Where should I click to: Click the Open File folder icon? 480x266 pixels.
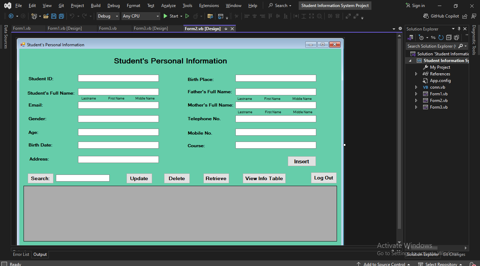click(46, 16)
